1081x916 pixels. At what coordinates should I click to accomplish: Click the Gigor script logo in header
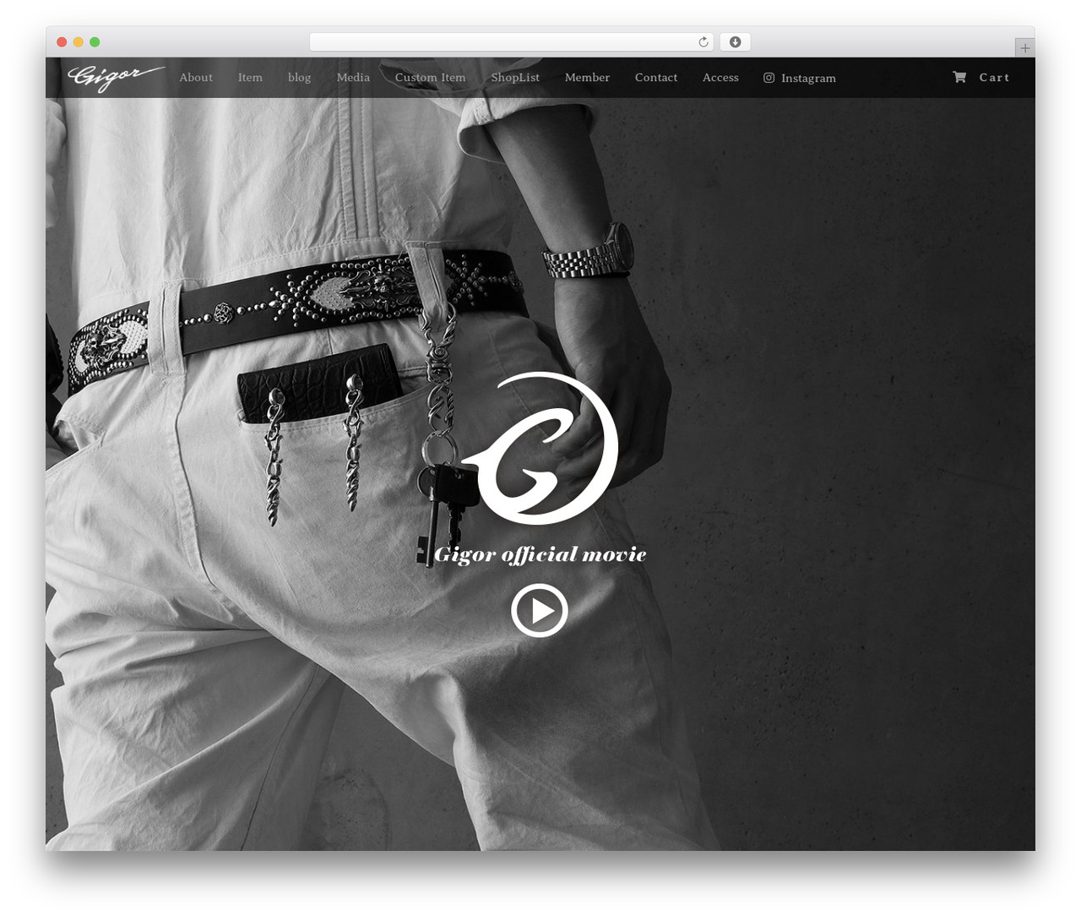(x=116, y=78)
